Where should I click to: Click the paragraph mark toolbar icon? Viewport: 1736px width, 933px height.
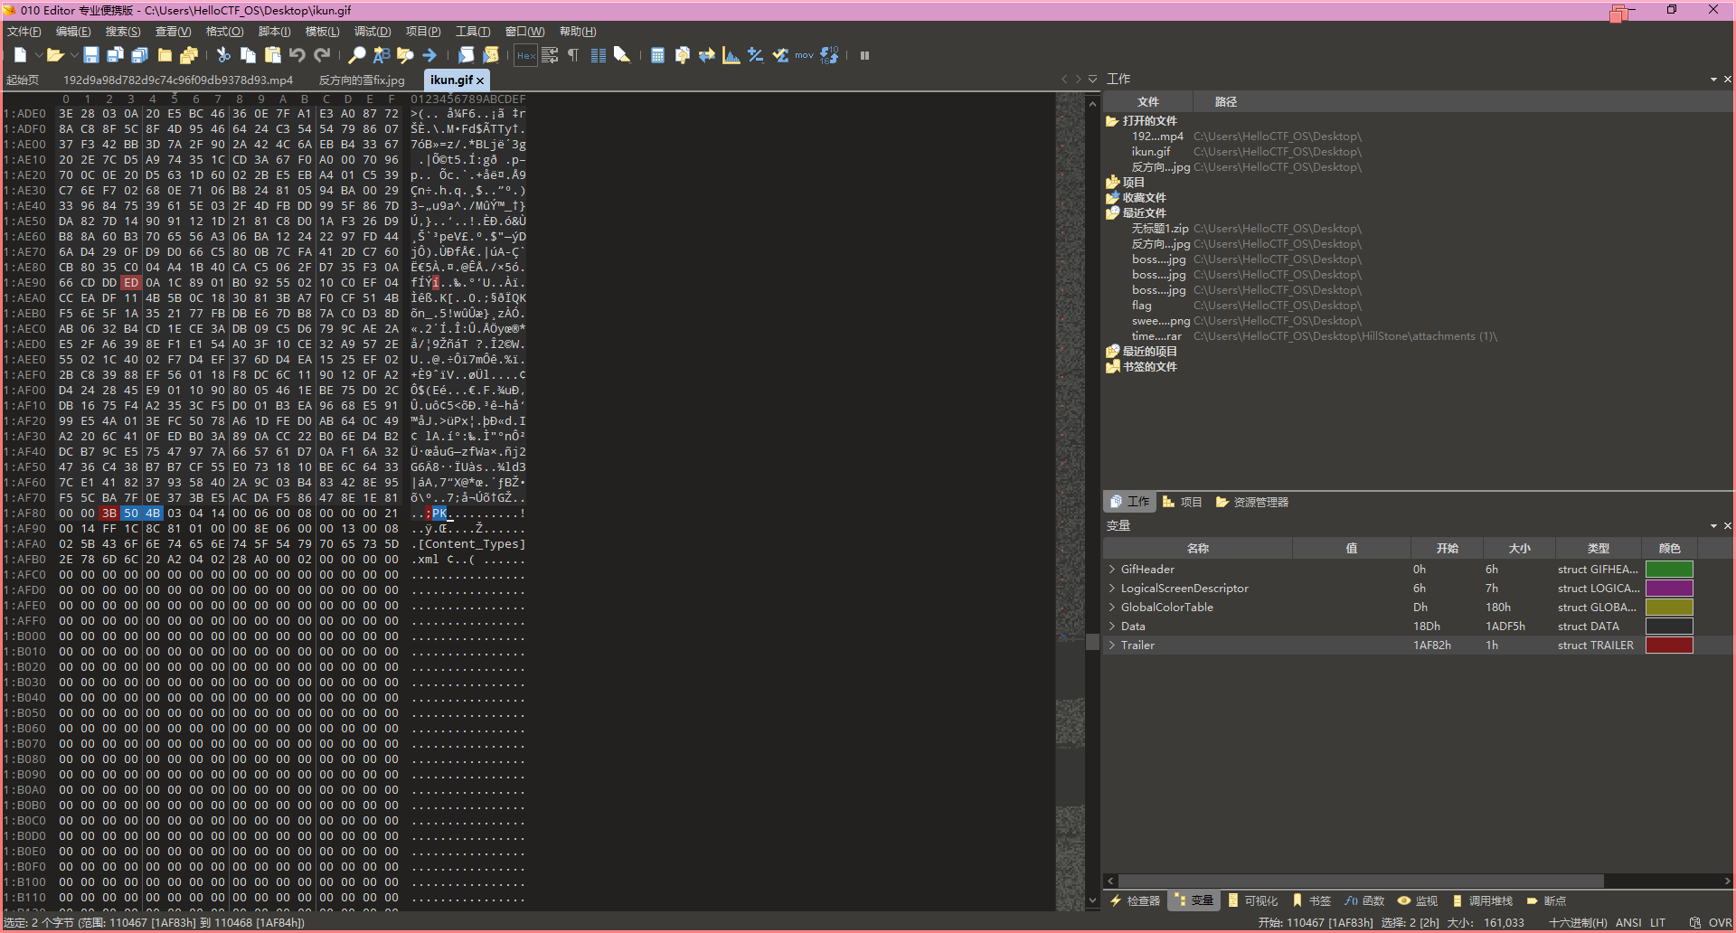[573, 55]
